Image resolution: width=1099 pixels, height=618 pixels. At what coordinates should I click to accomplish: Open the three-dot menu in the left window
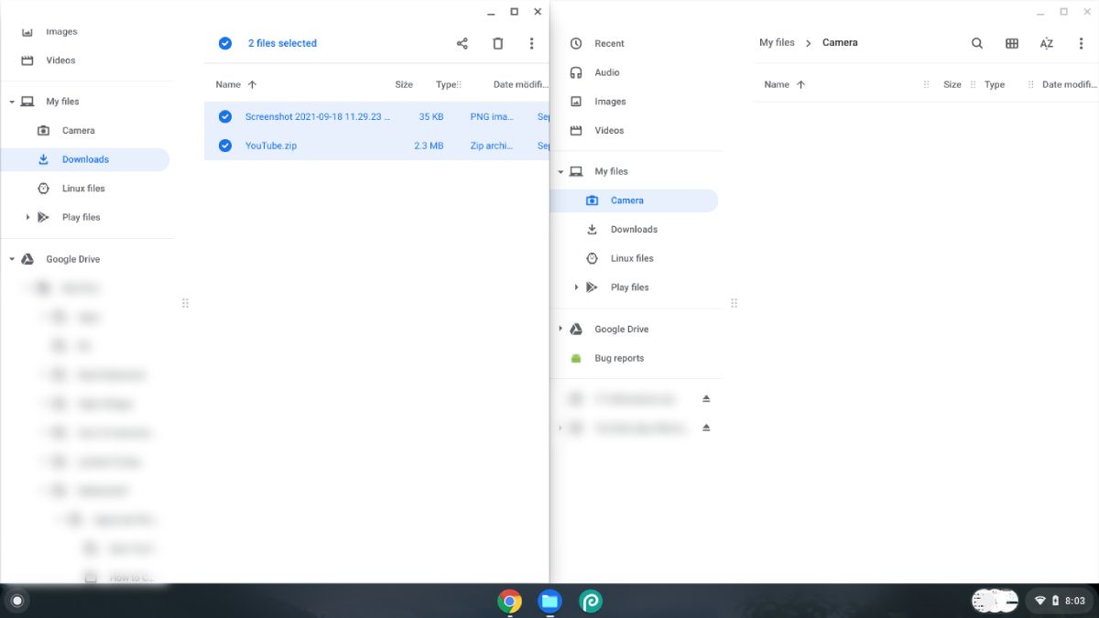[x=531, y=43]
